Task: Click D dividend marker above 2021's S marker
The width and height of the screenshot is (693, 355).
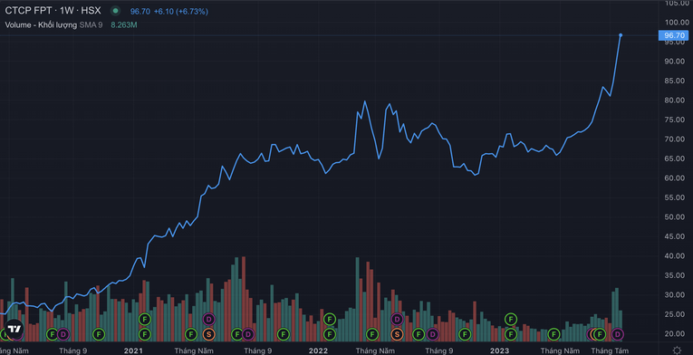Action: tap(208, 318)
